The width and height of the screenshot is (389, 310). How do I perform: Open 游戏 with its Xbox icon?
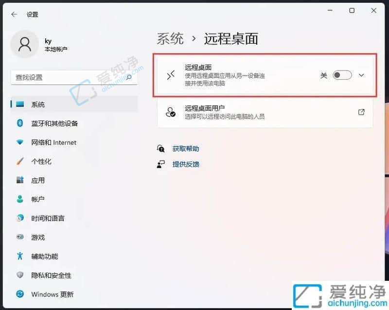pos(19,237)
